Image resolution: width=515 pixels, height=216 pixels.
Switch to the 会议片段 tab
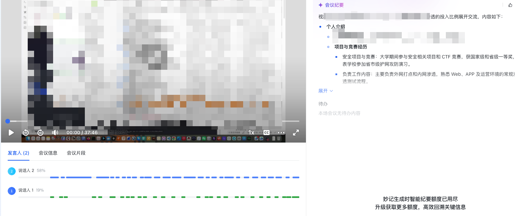point(76,153)
